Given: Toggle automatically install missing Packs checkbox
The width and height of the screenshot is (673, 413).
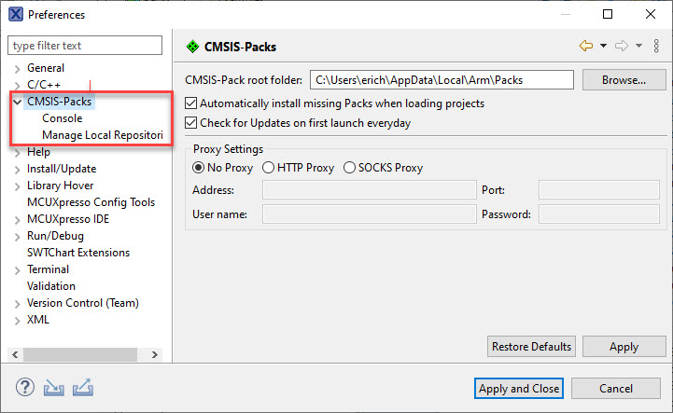Looking at the screenshot, I should pyautogui.click(x=192, y=103).
